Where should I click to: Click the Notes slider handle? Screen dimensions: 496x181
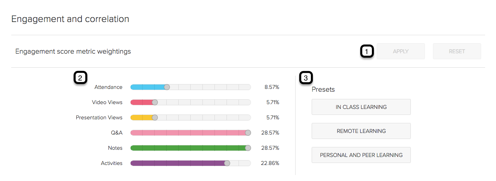point(248,148)
